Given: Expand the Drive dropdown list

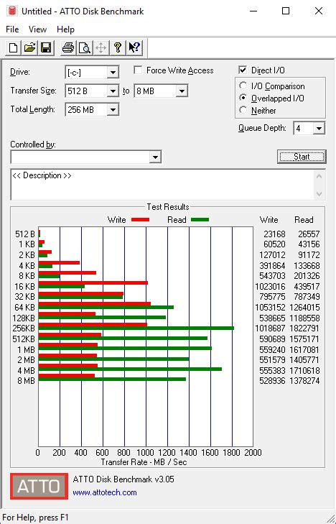Looking at the screenshot, I should (x=113, y=73).
